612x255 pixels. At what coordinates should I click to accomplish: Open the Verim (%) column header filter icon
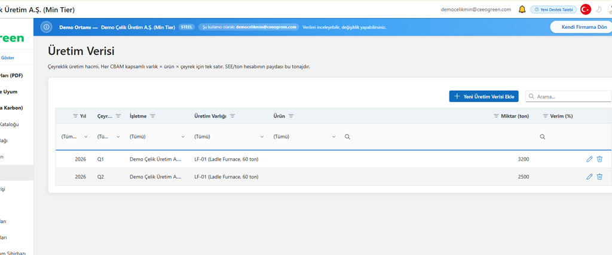click(x=546, y=116)
